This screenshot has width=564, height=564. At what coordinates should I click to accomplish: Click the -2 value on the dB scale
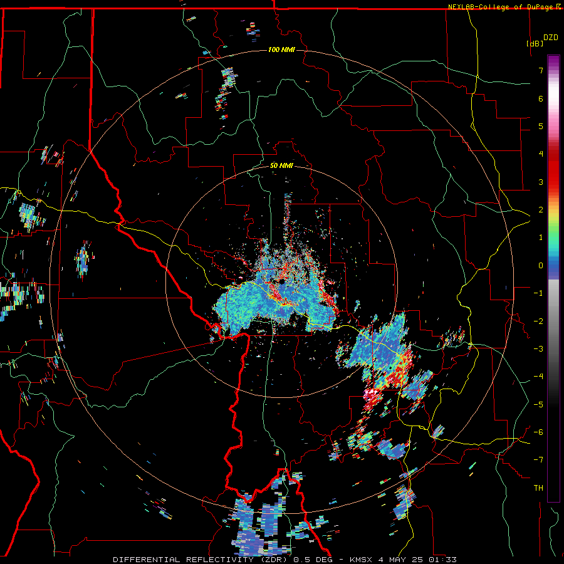pos(538,321)
